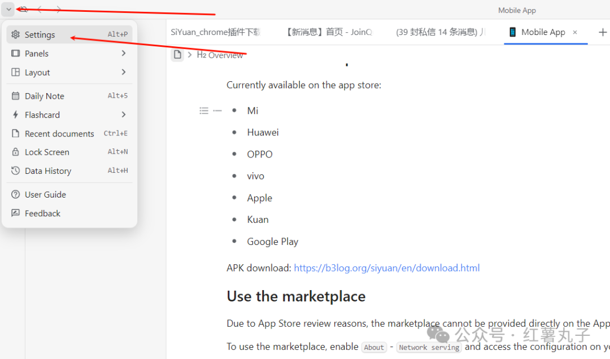The height and width of the screenshot is (359, 610).
Task: Click the breadcrumb chevron before H2 Overview
Action: 190,55
